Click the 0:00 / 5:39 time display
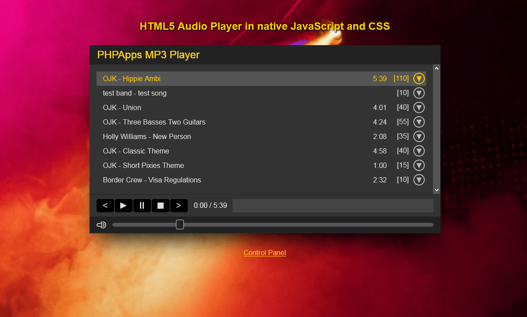 coord(210,205)
